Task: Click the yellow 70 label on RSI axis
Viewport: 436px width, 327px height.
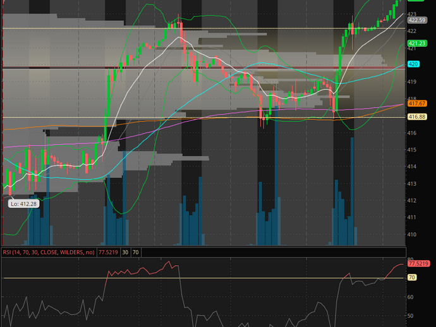Action: pos(412,277)
